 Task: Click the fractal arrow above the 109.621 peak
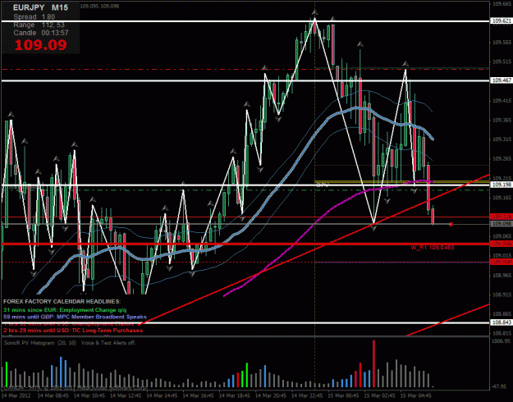click(314, 12)
